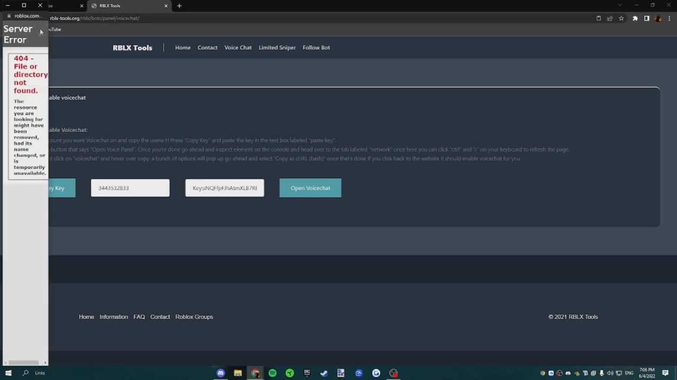
Task: Click the address bar URL rblx-tools.org
Action: (95, 18)
